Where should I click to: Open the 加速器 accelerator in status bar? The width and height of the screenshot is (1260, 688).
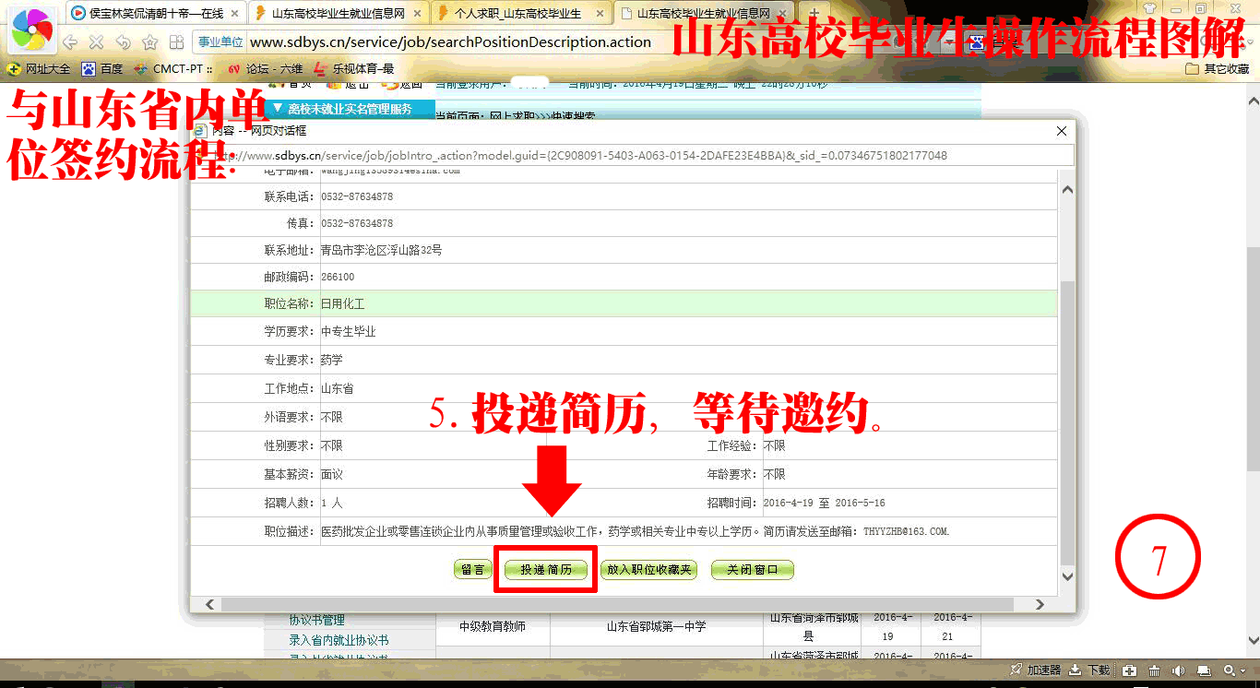pyautogui.click(x=1035, y=670)
